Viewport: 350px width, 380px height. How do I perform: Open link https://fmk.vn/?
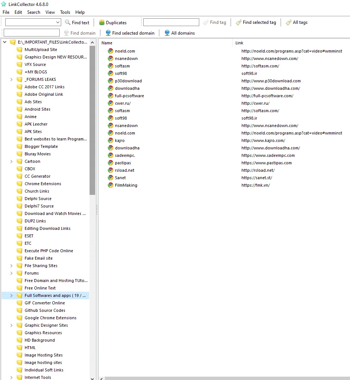pyautogui.click(x=256, y=185)
